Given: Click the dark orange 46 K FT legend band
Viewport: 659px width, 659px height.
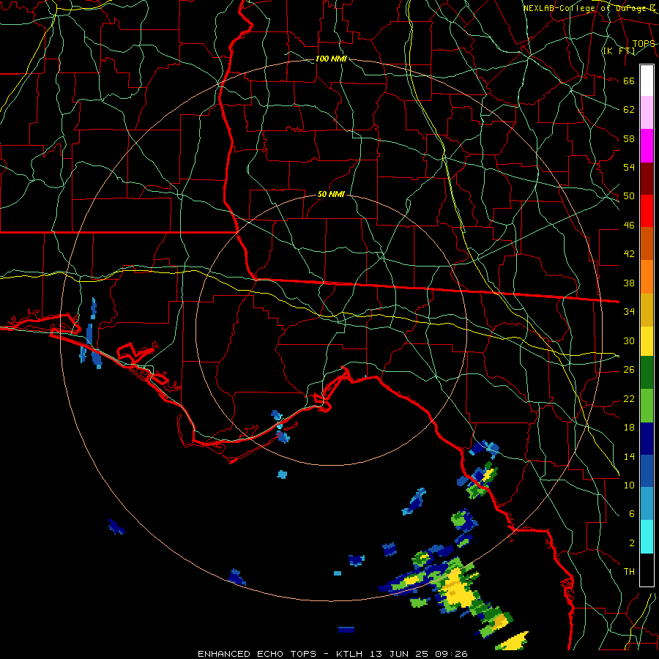Looking at the screenshot, I should [x=647, y=243].
